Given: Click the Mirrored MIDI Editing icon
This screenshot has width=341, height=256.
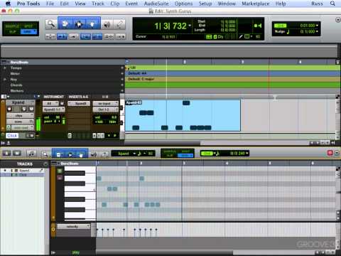Looking at the screenshot, I should coord(74,36).
